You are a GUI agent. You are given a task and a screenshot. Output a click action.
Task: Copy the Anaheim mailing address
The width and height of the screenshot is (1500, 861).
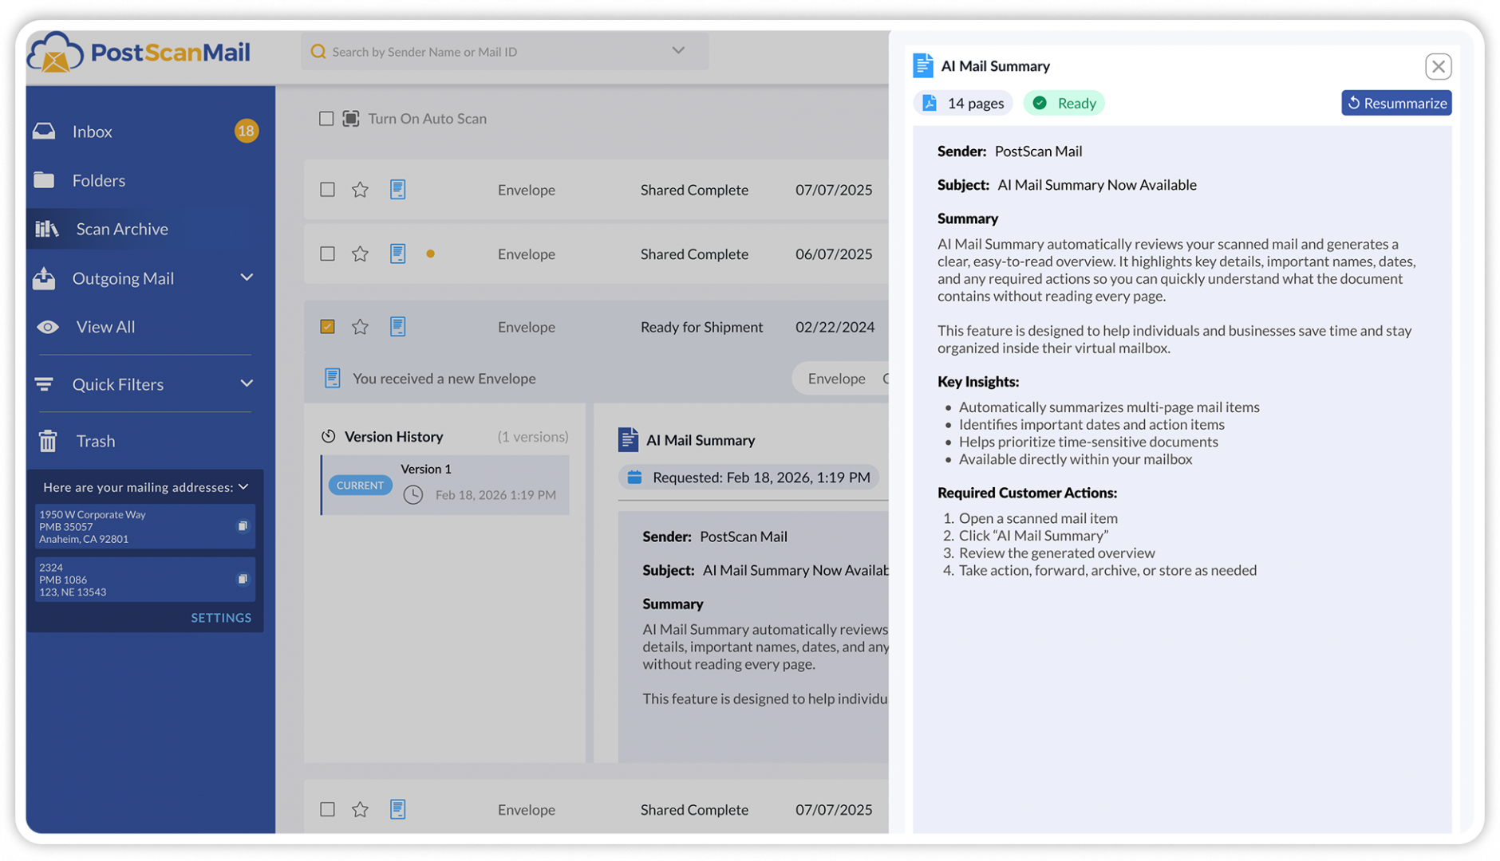(x=243, y=526)
